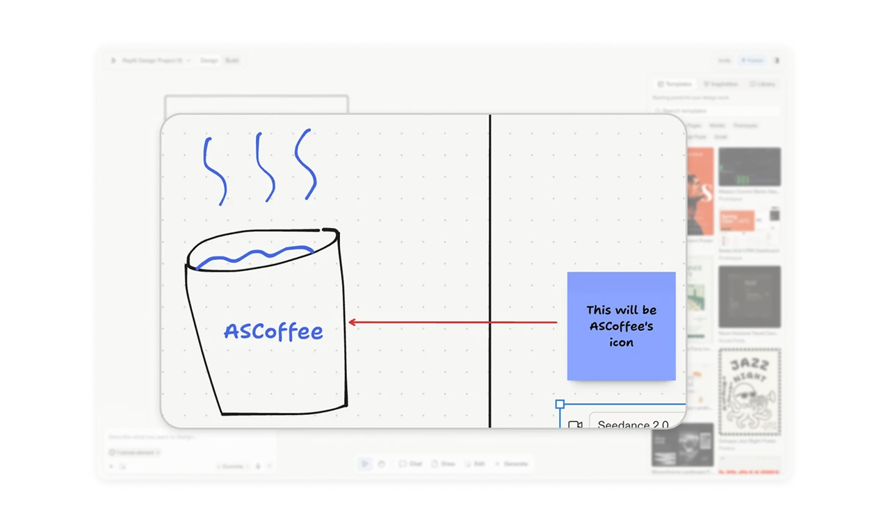Click the Prototypes filter chip
890x524 pixels.
pos(744,126)
